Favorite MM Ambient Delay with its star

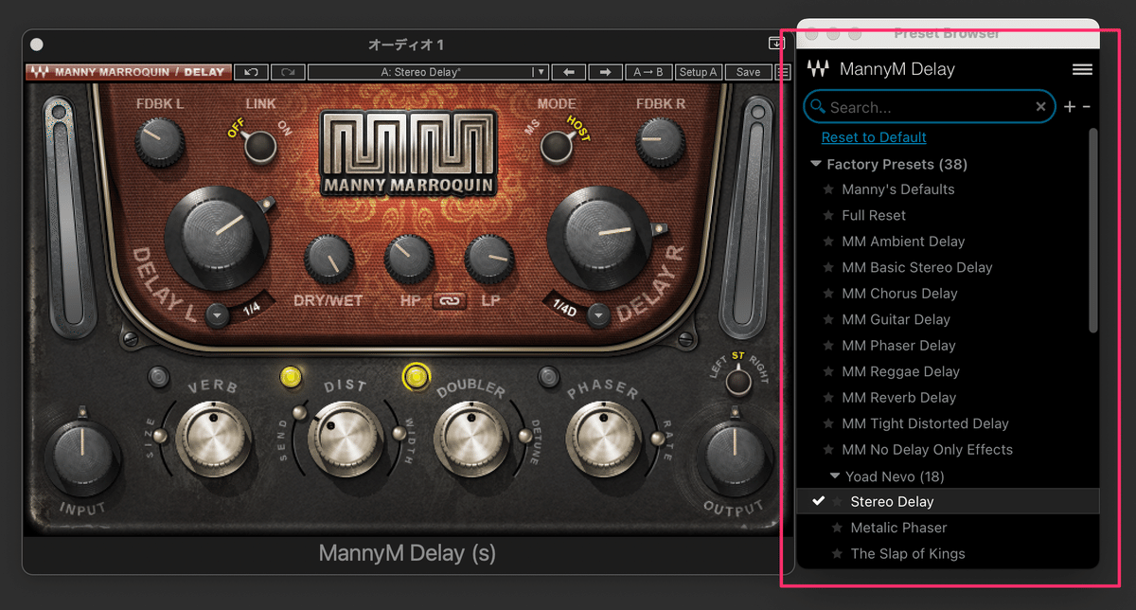(x=828, y=242)
